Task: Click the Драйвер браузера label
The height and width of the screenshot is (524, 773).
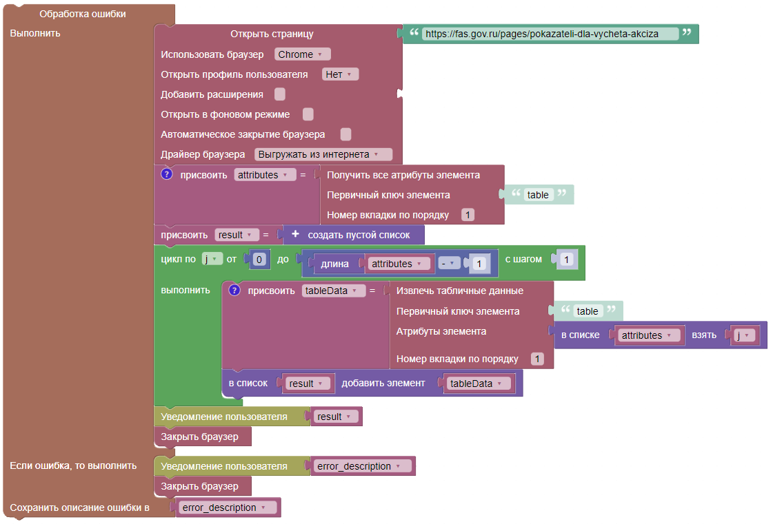Action: 203,154
